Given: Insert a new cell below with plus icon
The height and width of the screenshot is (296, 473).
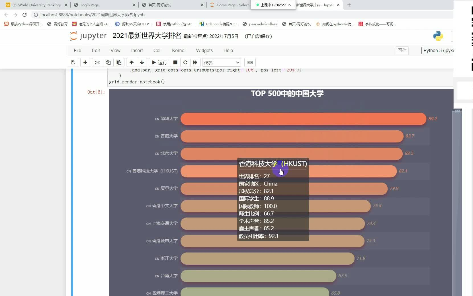Looking at the screenshot, I should pyautogui.click(x=85, y=63).
